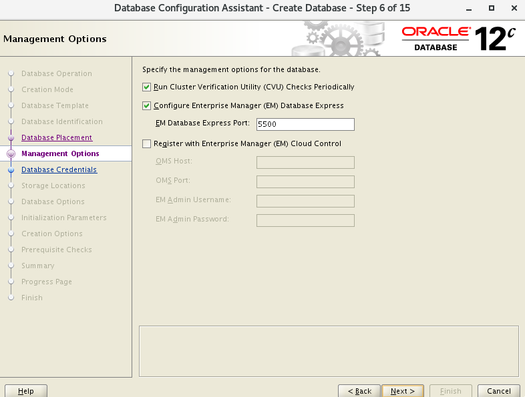
Task: Go to Database Placement step link
Action: (57, 137)
